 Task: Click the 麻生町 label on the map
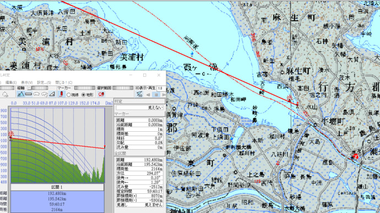tap(298, 71)
